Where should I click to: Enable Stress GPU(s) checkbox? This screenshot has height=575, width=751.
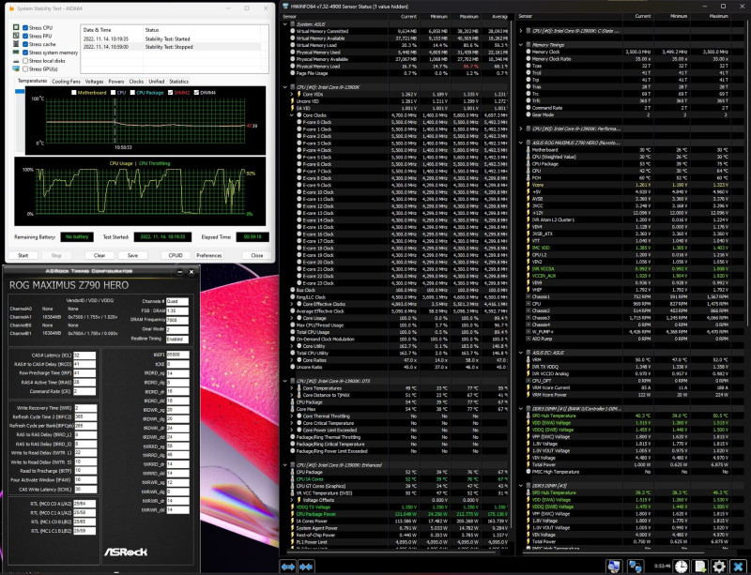(x=25, y=68)
